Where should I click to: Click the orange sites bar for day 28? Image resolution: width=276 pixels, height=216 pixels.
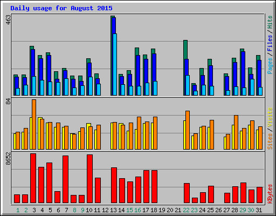click(236, 132)
